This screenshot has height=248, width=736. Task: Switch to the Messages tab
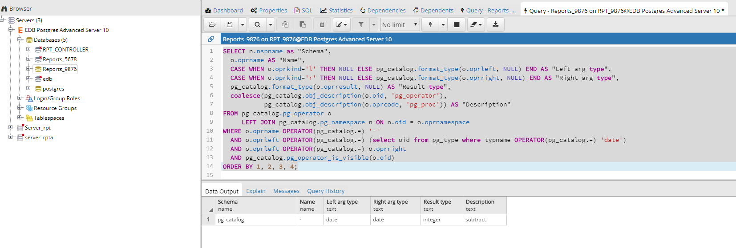[286, 191]
